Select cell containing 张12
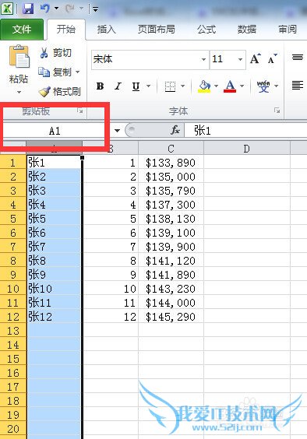307x439 pixels. point(54,317)
